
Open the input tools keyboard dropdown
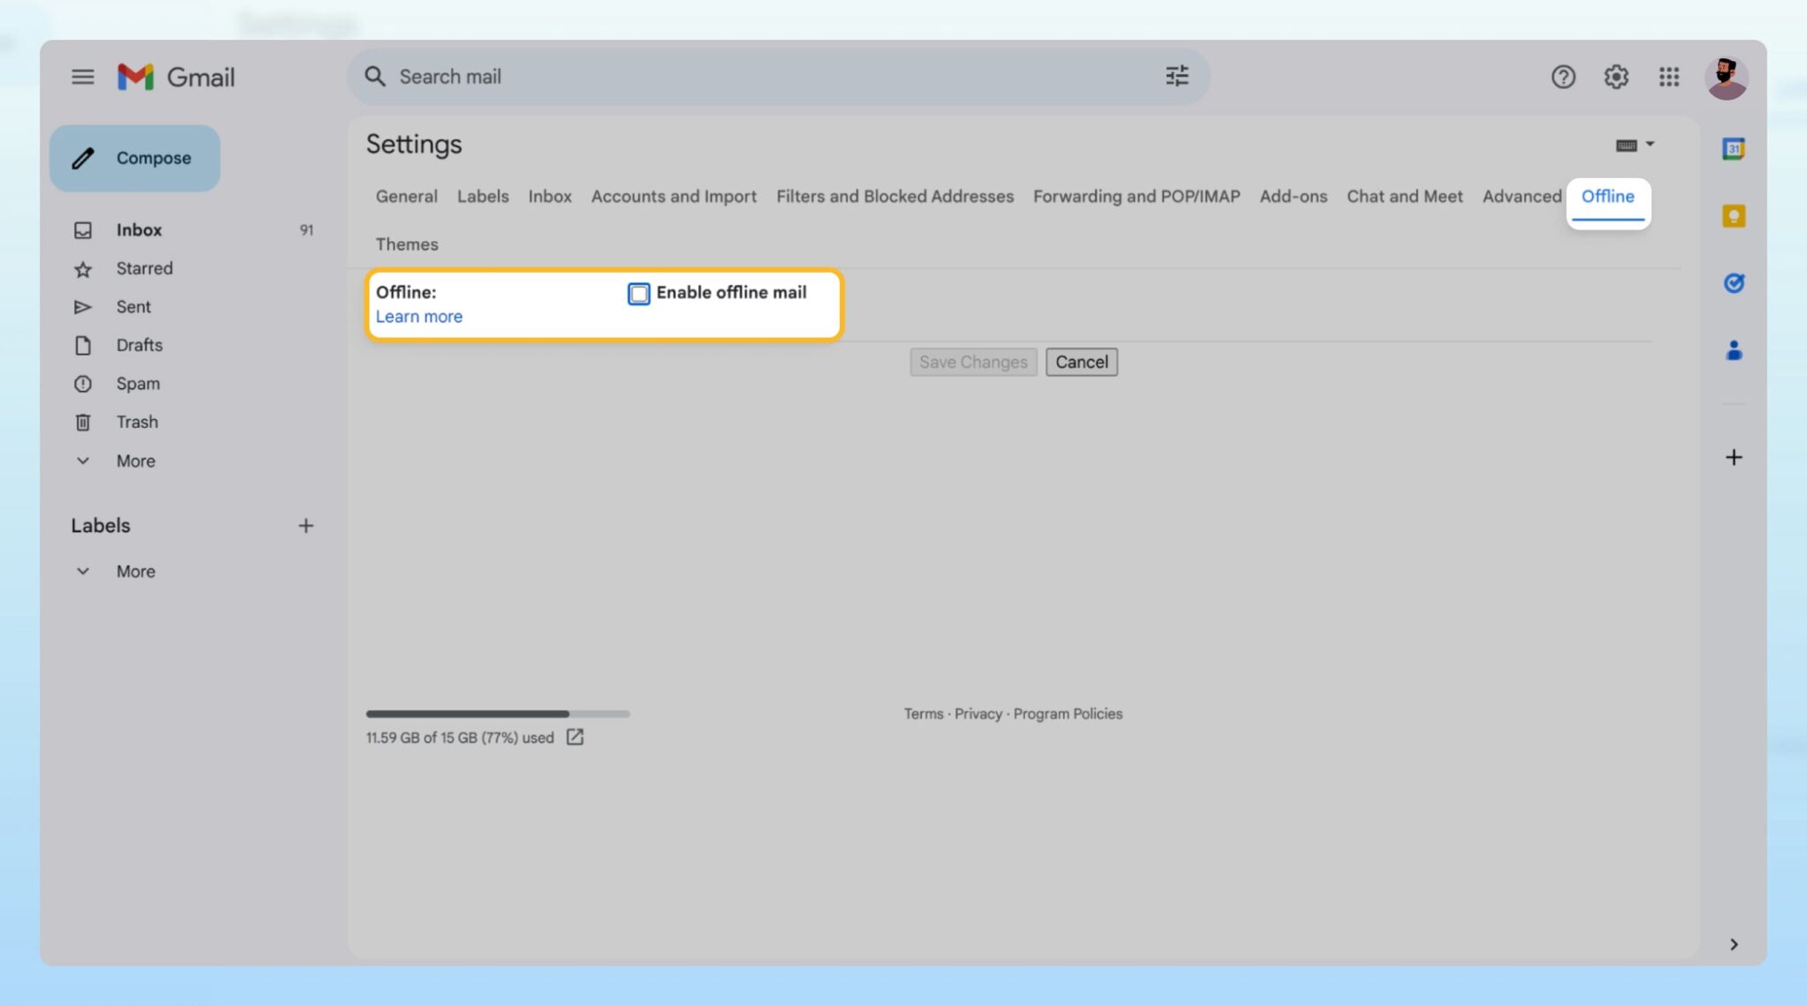1635,145
